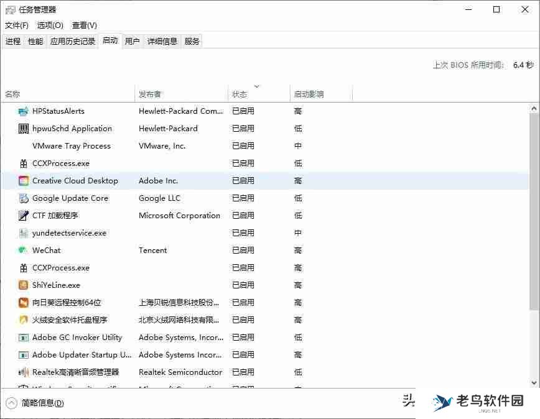Switch to the 服务 tab
Viewport: 540px width, 419px height.
click(192, 42)
